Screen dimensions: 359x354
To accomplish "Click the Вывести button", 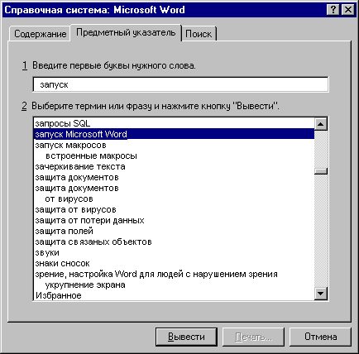I will click(186, 337).
